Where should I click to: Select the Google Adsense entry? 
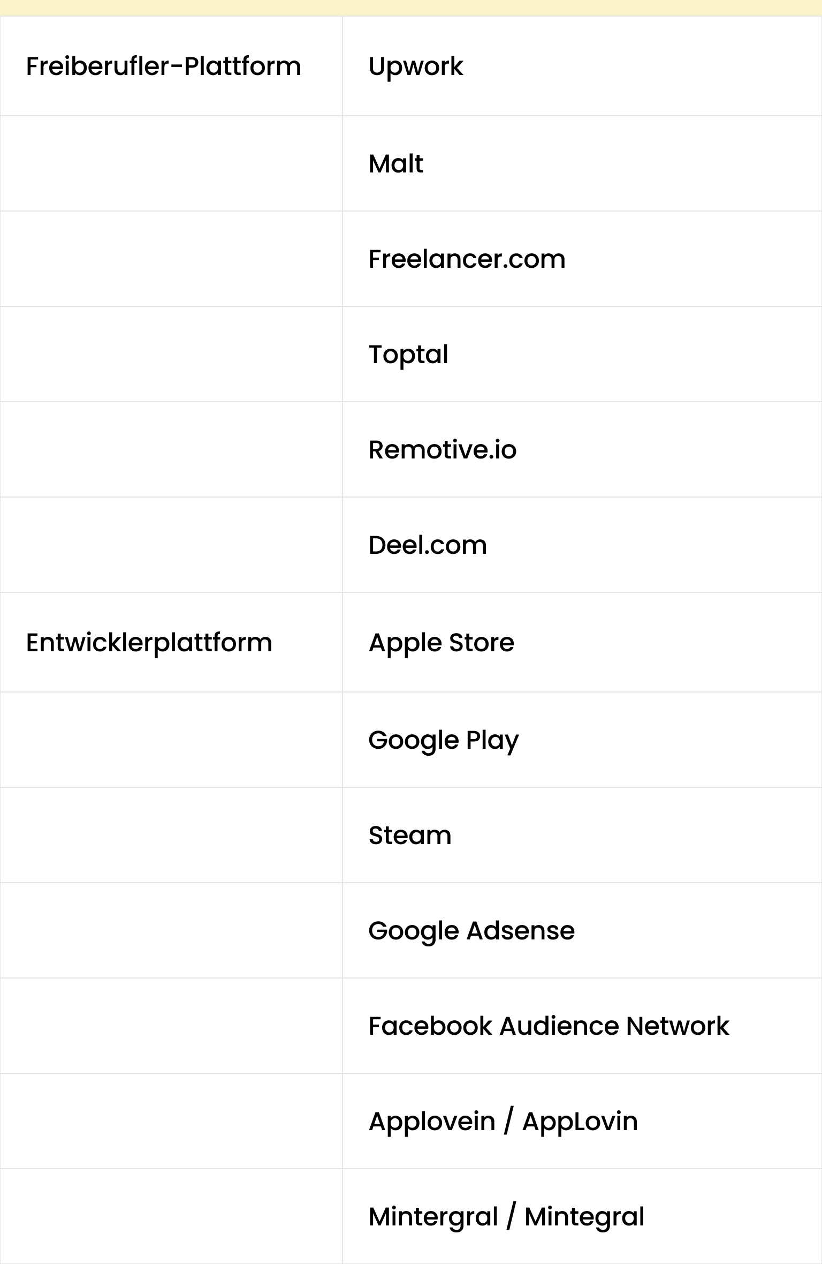click(x=471, y=930)
